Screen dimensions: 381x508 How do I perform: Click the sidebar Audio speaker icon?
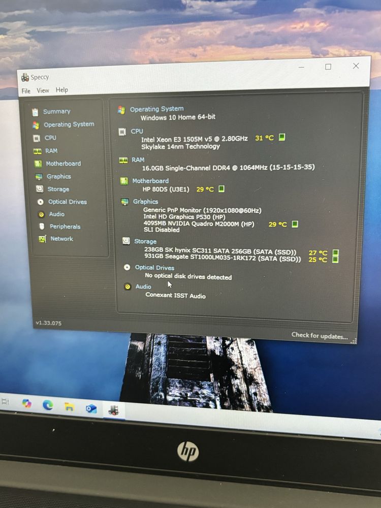pyautogui.click(x=41, y=214)
